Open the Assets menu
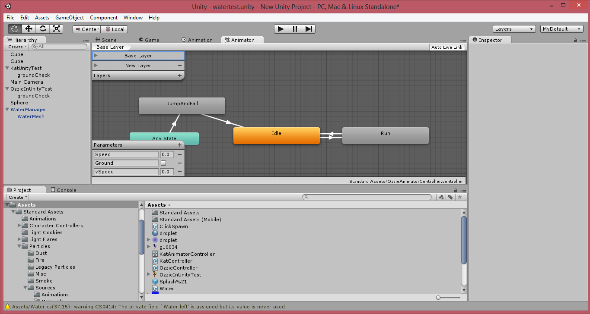The image size is (590, 314). pyautogui.click(x=42, y=18)
